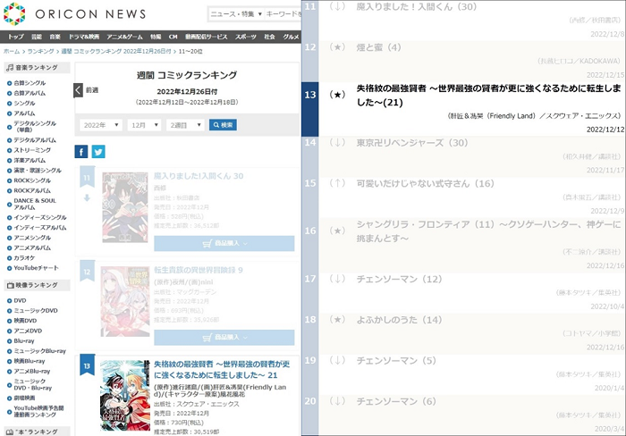The image size is (626, 436).
Task: Open the ニュース・特集 search category dropdown
Action: coord(236,14)
